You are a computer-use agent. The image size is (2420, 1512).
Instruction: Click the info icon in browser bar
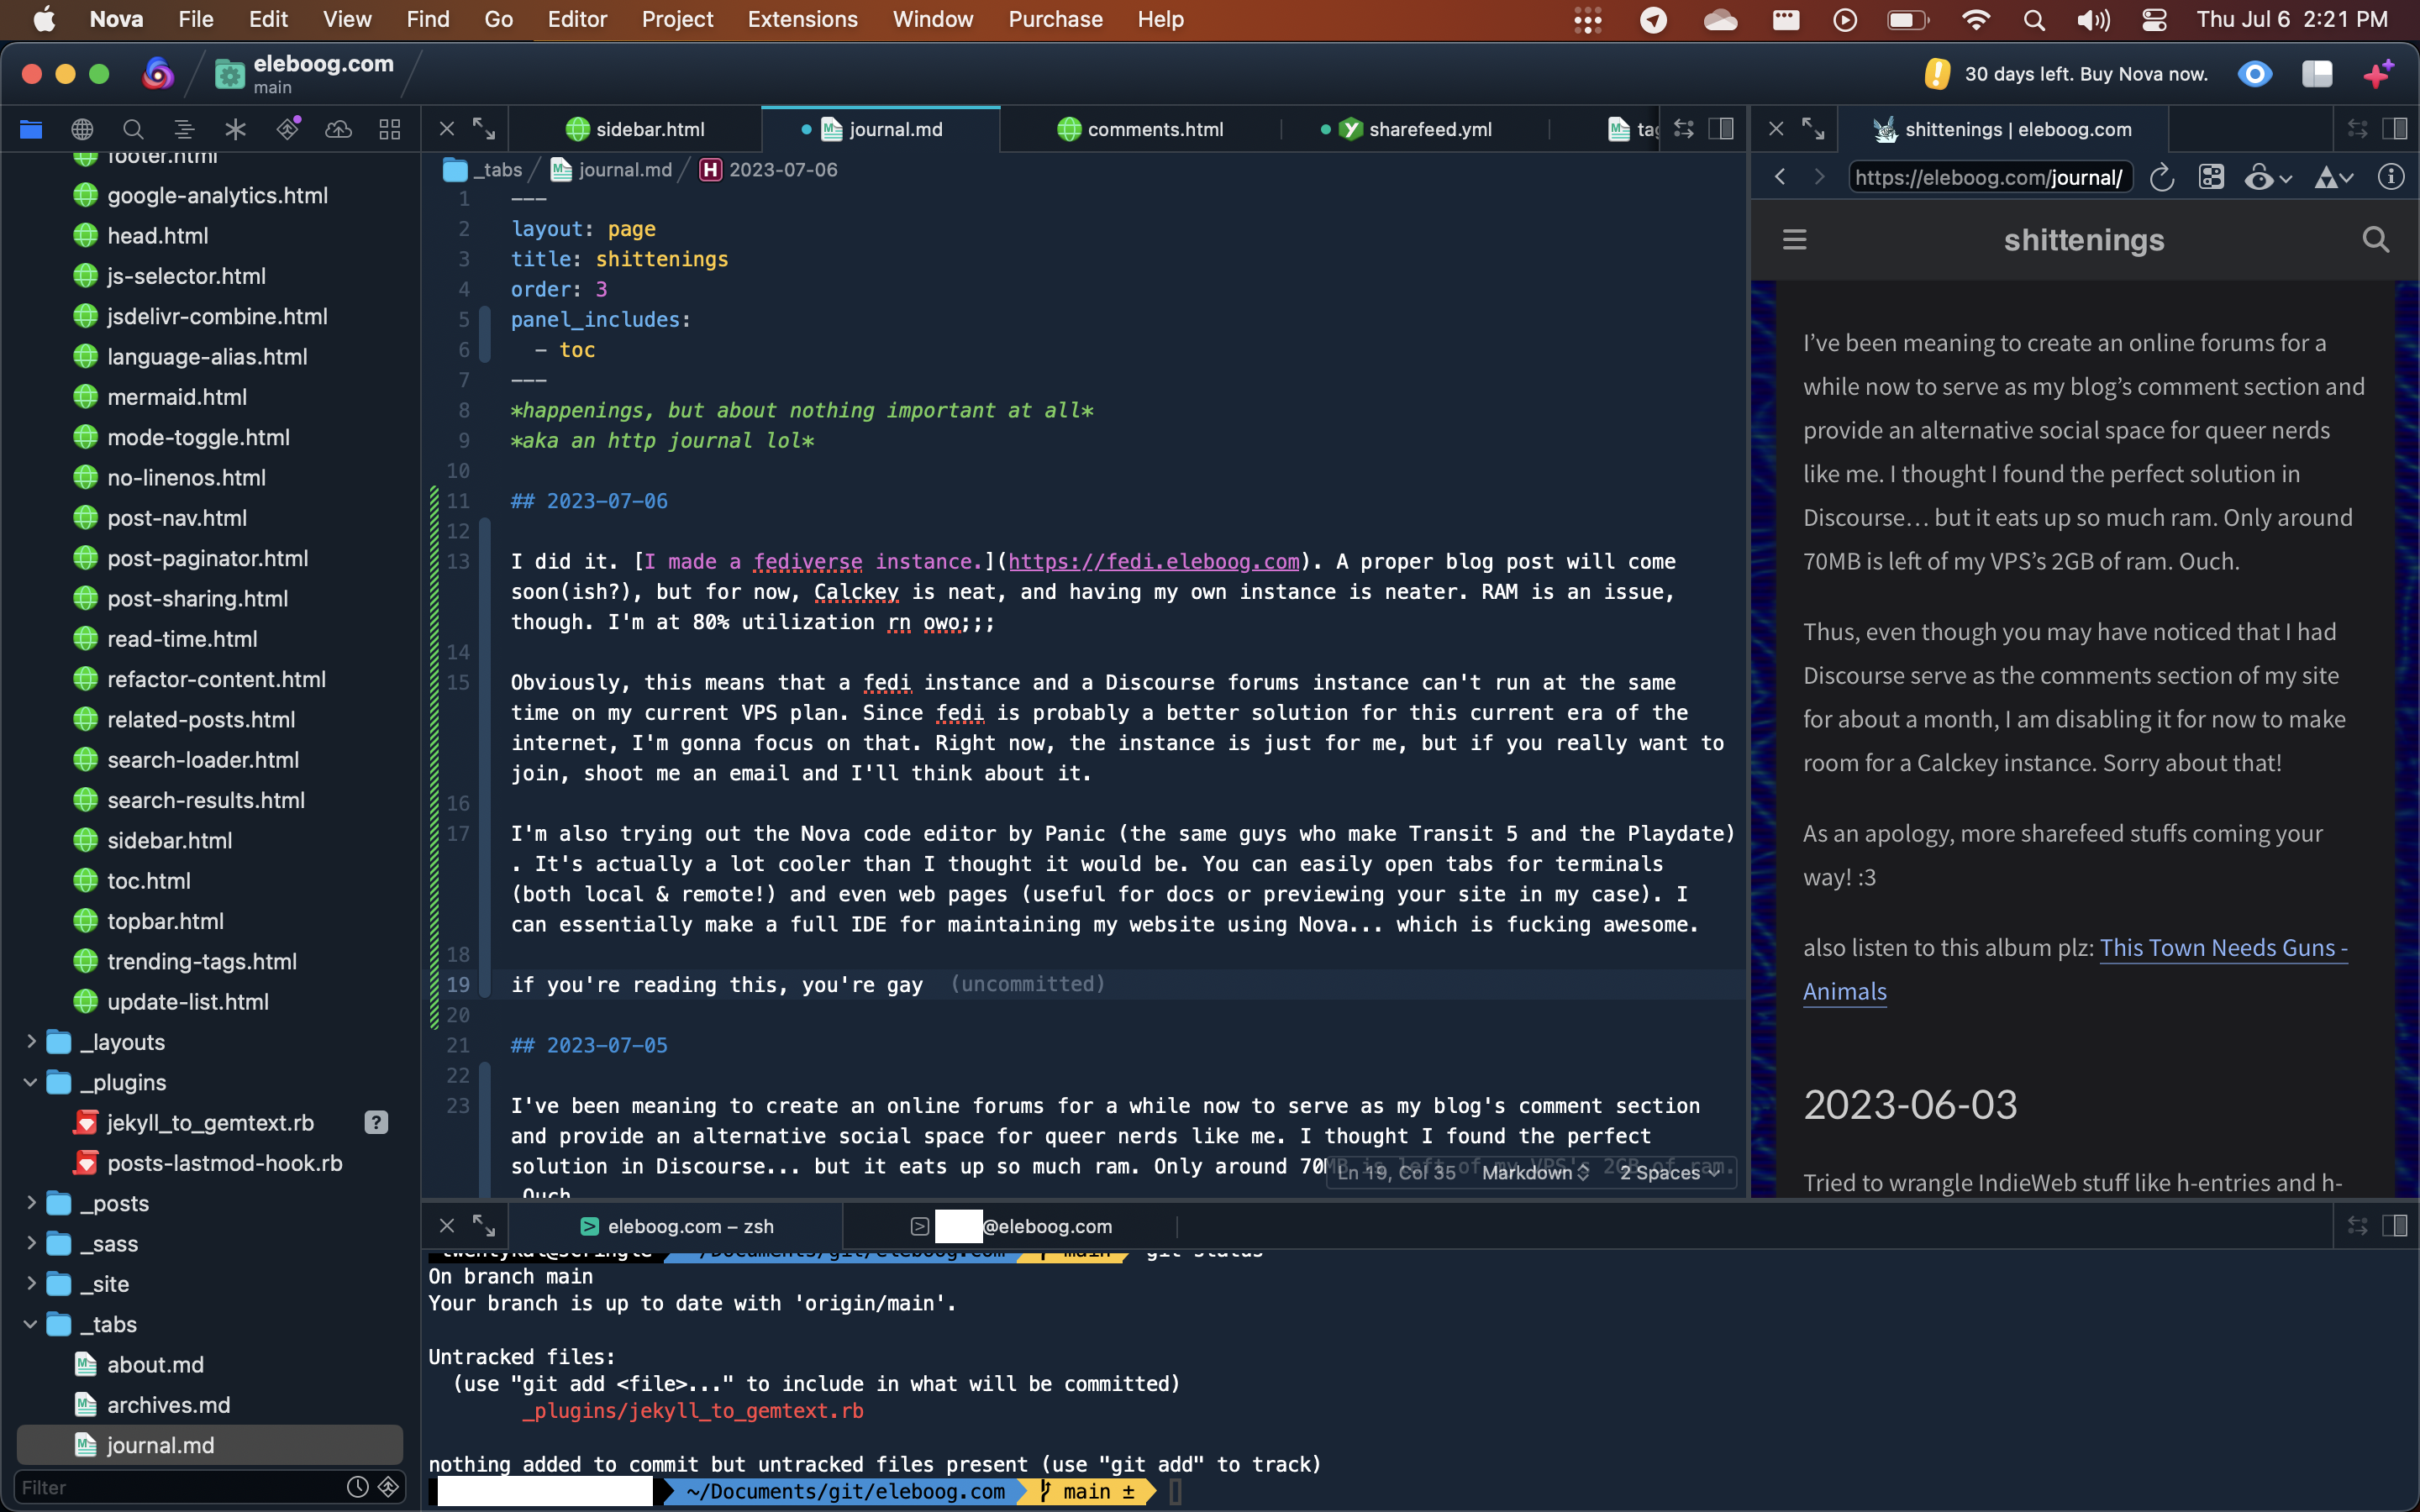click(x=2391, y=177)
